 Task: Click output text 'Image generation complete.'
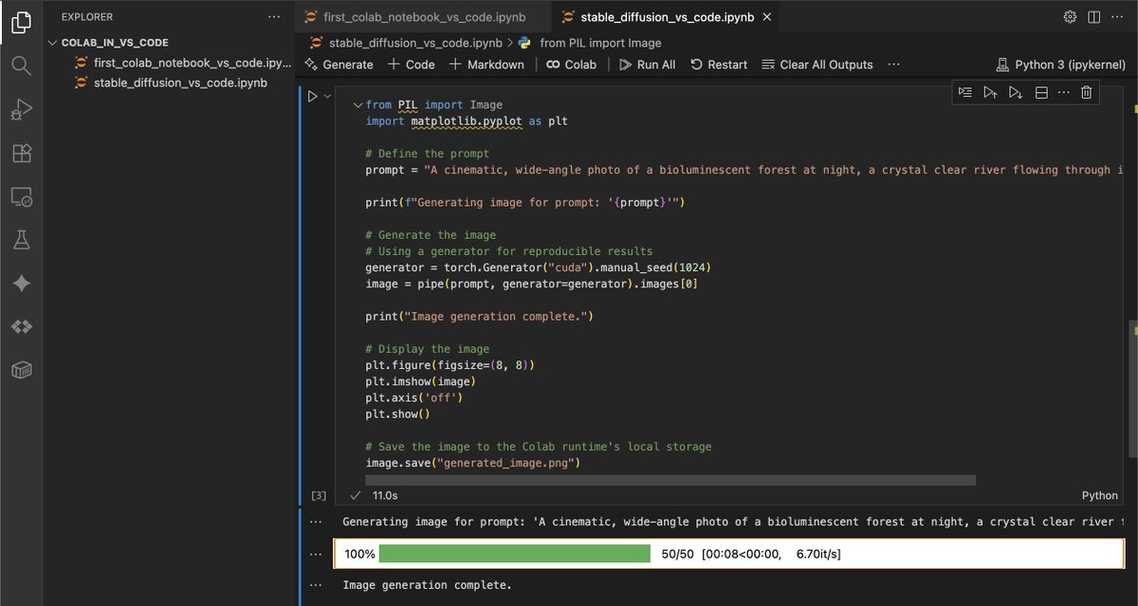(x=427, y=585)
